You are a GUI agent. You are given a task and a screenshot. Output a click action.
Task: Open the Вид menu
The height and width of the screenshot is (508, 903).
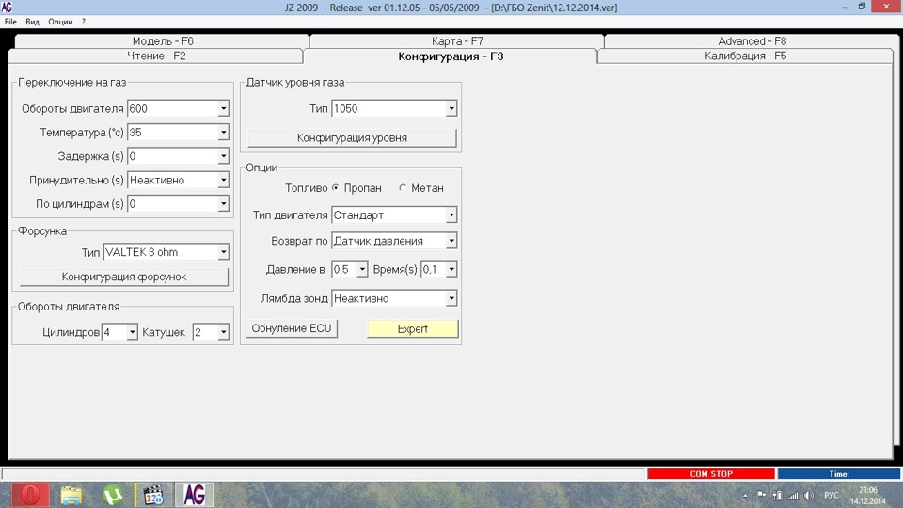point(32,22)
